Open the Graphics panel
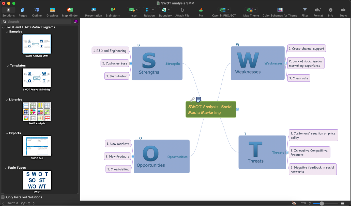This screenshot has width=351, height=206. 52,12
